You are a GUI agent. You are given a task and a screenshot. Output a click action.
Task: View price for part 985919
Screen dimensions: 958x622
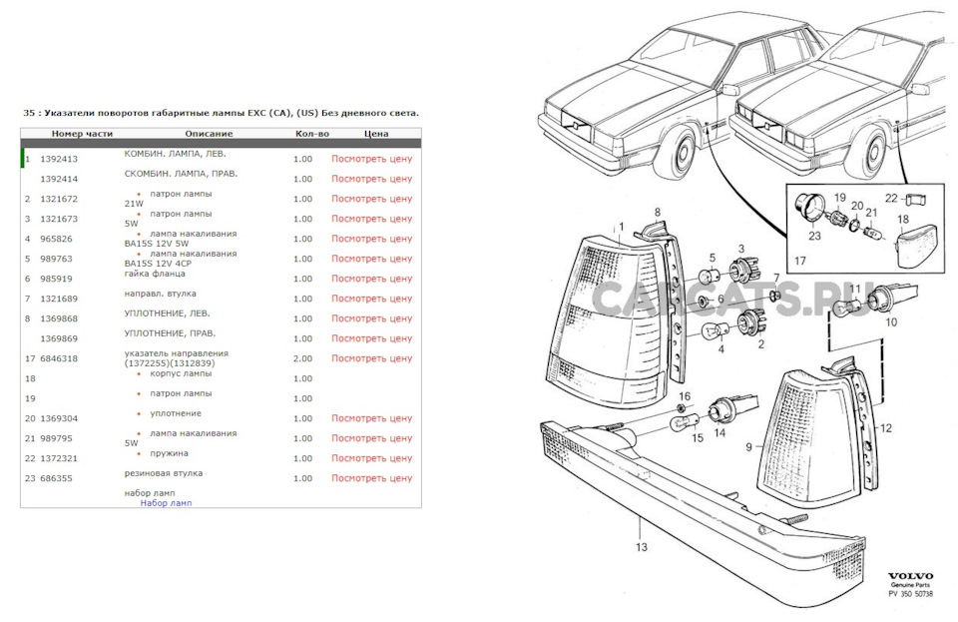(x=371, y=279)
